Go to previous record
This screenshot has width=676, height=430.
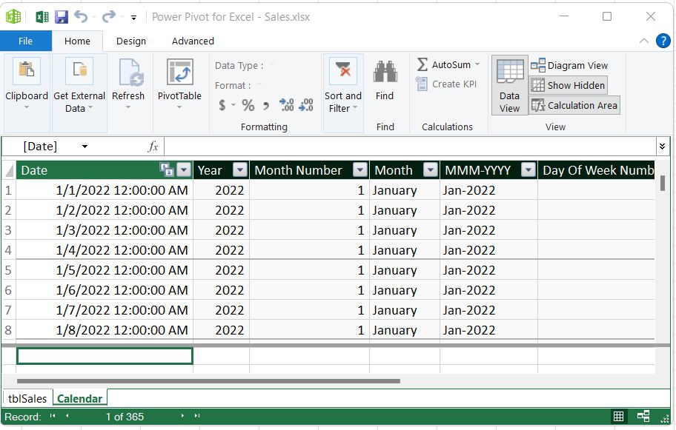click(x=67, y=416)
